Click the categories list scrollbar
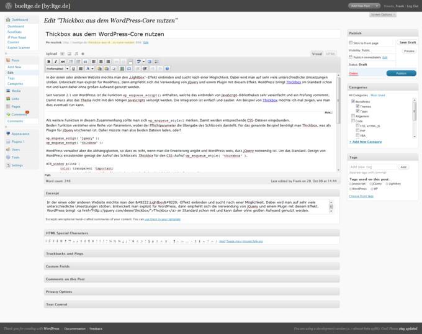This screenshot has height=334, width=422. pyautogui.click(x=415, y=119)
